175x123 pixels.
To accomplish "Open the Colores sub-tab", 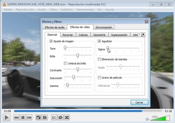I will click(x=83, y=35).
